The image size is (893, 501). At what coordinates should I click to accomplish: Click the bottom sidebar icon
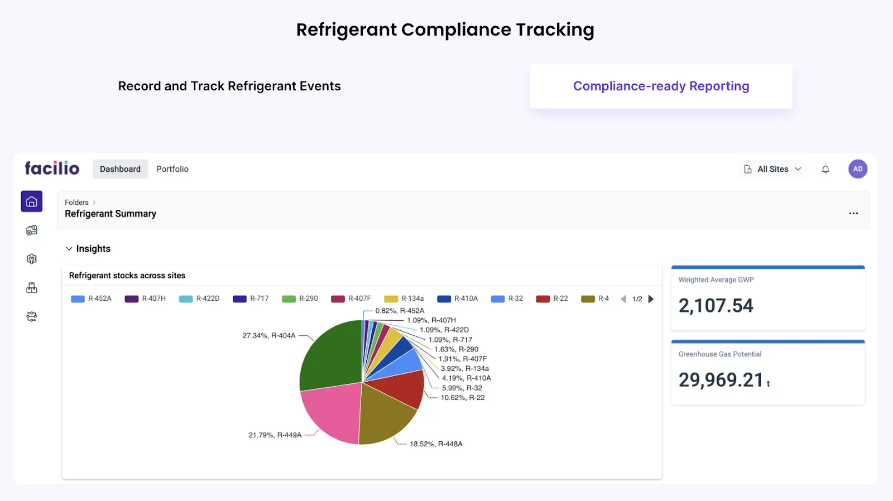pyautogui.click(x=32, y=317)
